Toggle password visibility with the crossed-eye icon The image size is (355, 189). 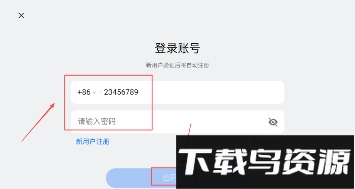(x=273, y=122)
